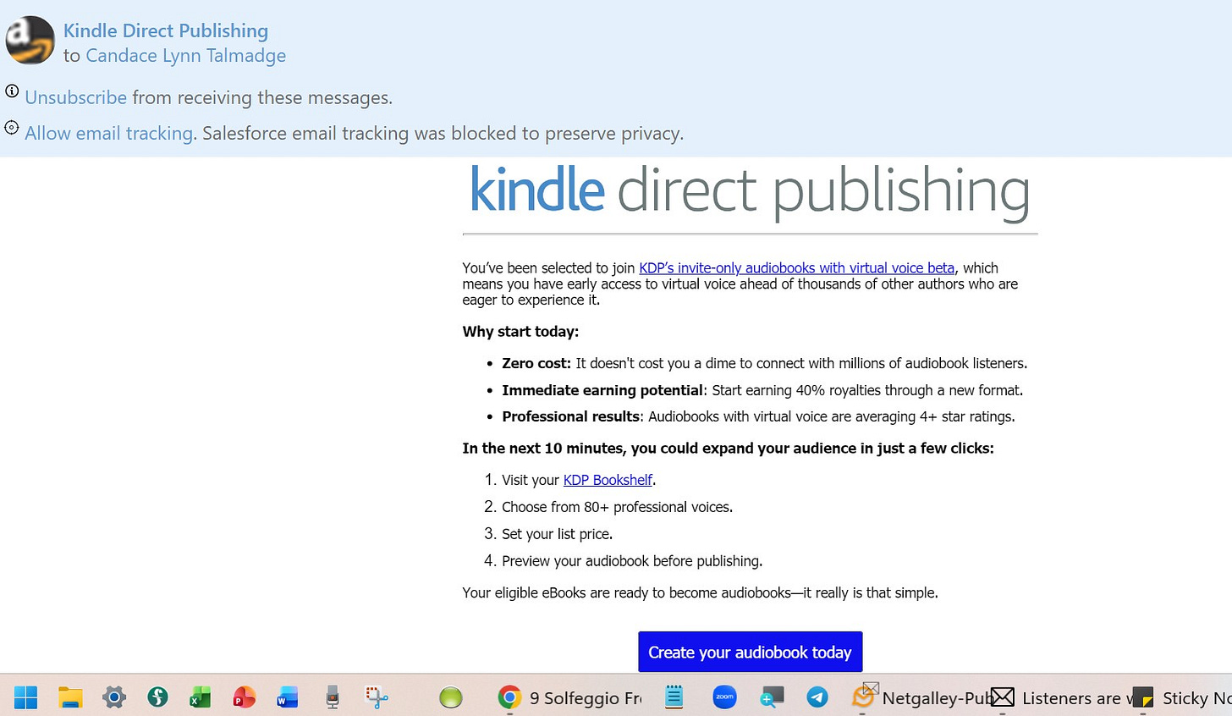1232x716 pixels.
Task: Switch to Chrome window 9 Solfeggio
Action: pos(570,697)
